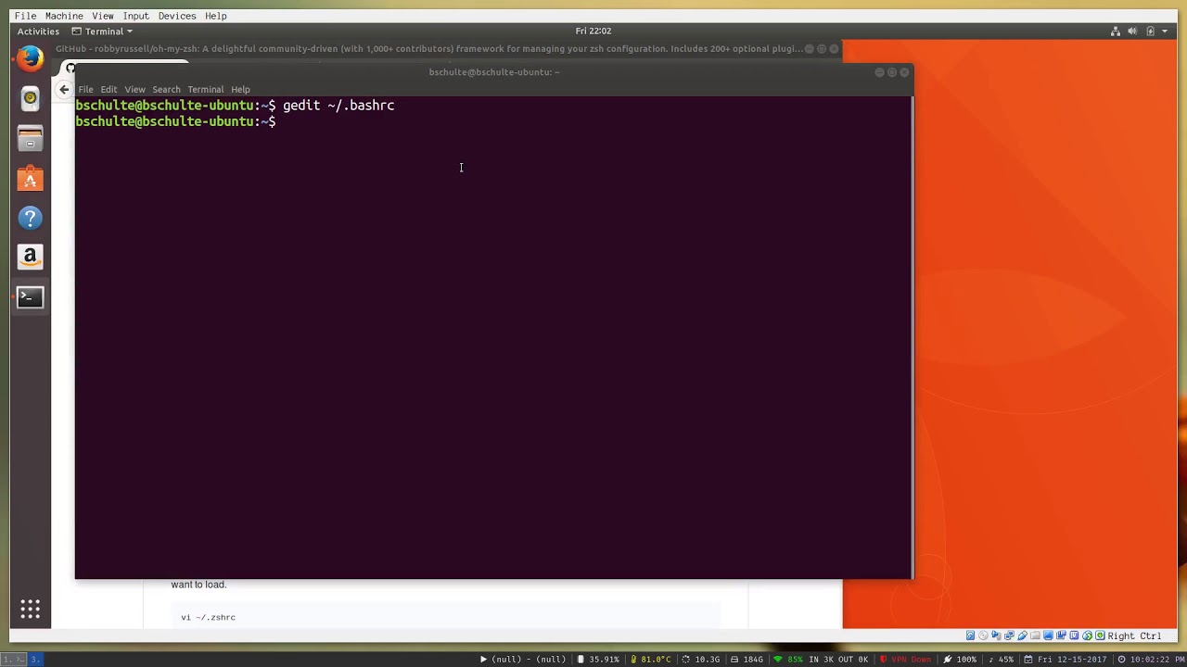This screenshot has height=667, width=1187.
Task: Open the terminal window's Help menu
Action: click(240, 90)
